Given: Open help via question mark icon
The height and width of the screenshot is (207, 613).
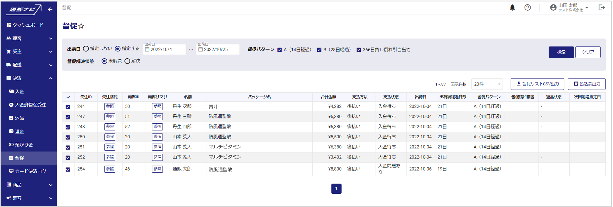Looking at the screenshot, I should point(528,8).
